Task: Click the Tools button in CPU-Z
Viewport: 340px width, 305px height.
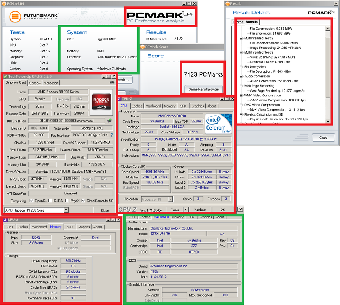Action: pyautogui.click(x=175, y=209)
